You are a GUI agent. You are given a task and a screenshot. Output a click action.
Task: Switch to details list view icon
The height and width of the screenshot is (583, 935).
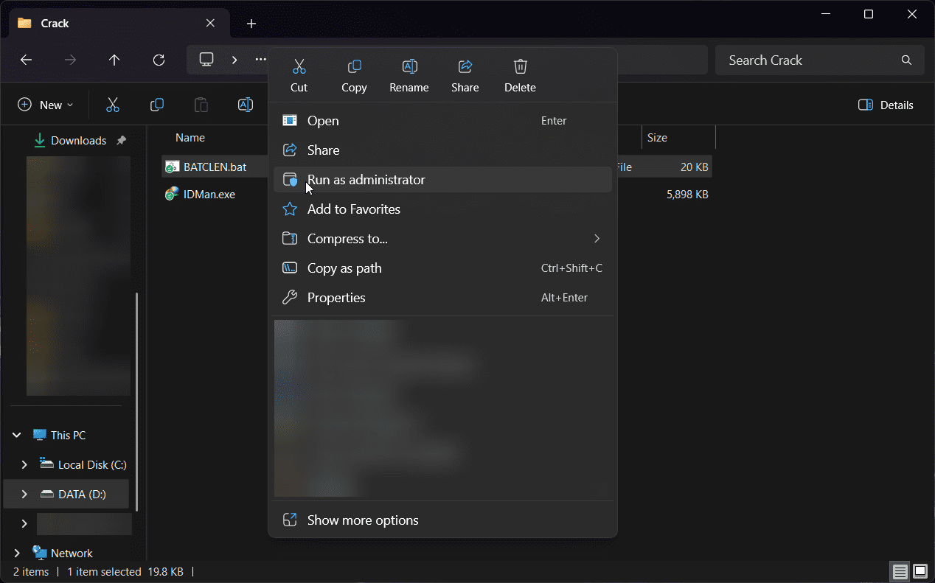click(x=899, y=572)
